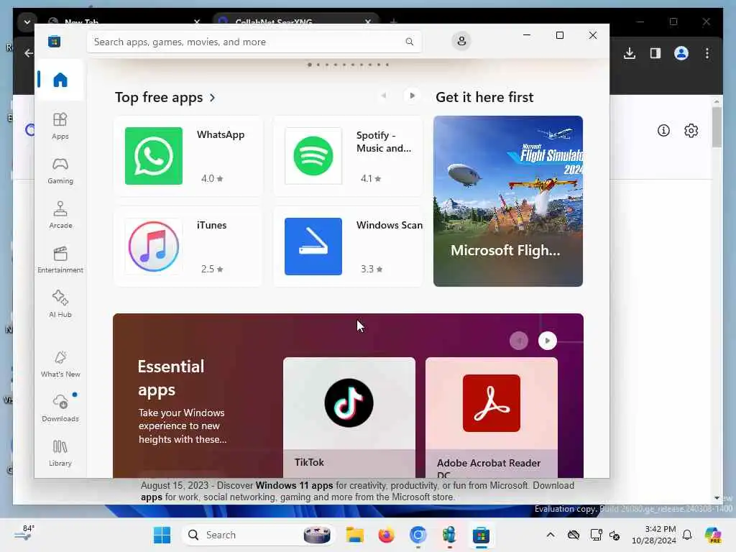Toggle the browser side panel icon
This screenshot has width=736, height=552.
click(655, 53)
